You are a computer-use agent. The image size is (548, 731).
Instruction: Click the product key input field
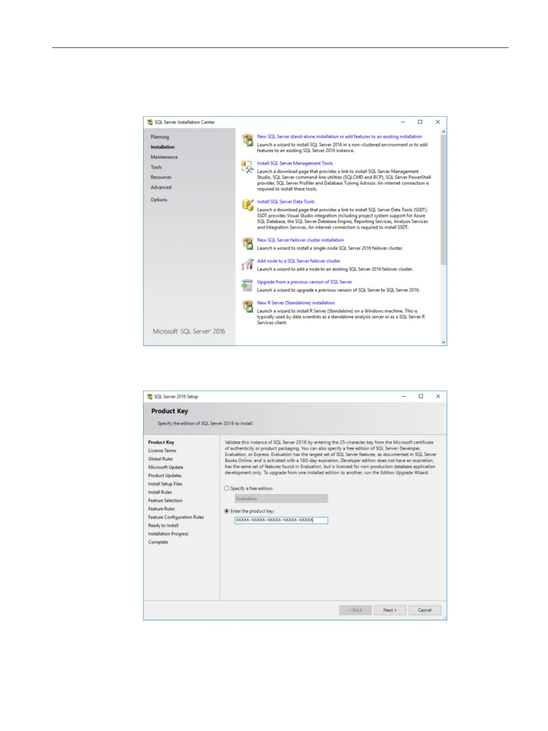(281, 520)
